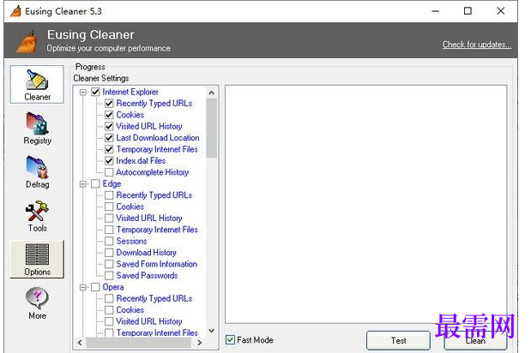Close the Eusing Cleaner window
This screenshot has height=353, width=531.
pos(500,11)
